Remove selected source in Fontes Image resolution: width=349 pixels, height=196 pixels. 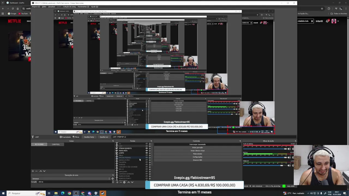pyautogui.click(x=121, y=182)
